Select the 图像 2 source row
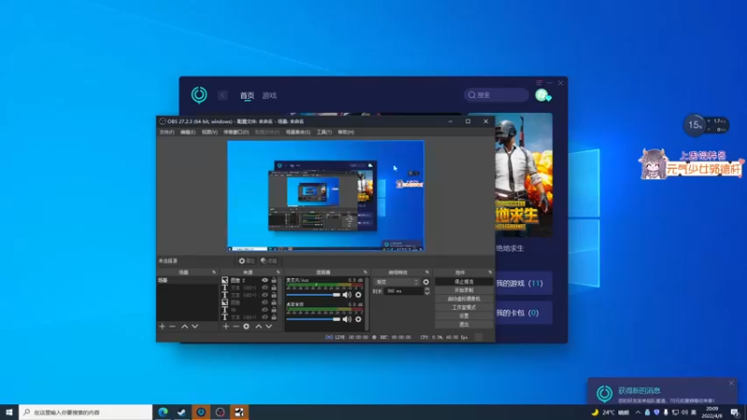 point(249,281)
